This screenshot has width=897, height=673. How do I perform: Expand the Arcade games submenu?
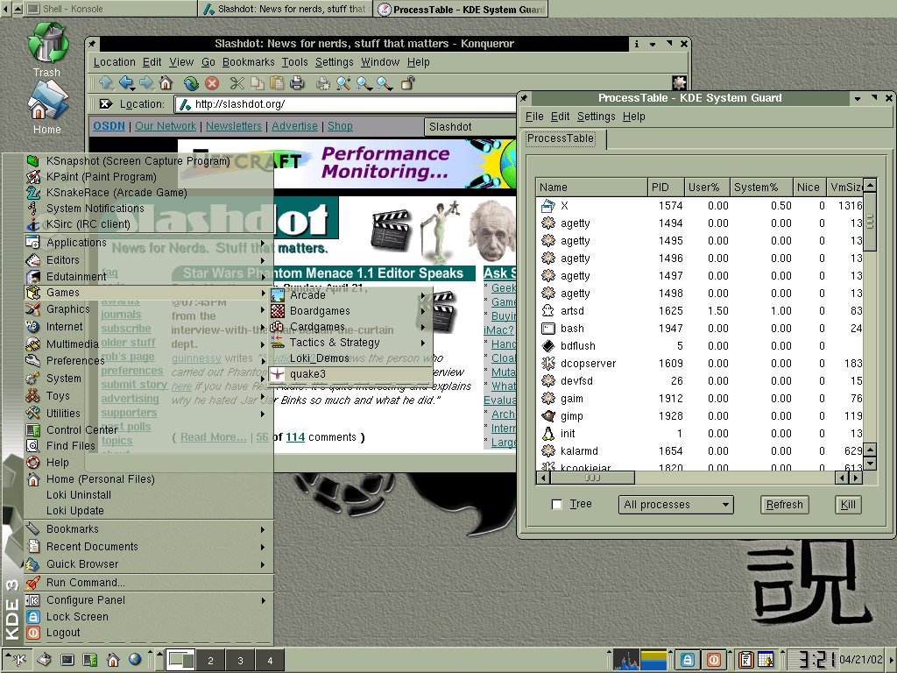click(350, 295)
